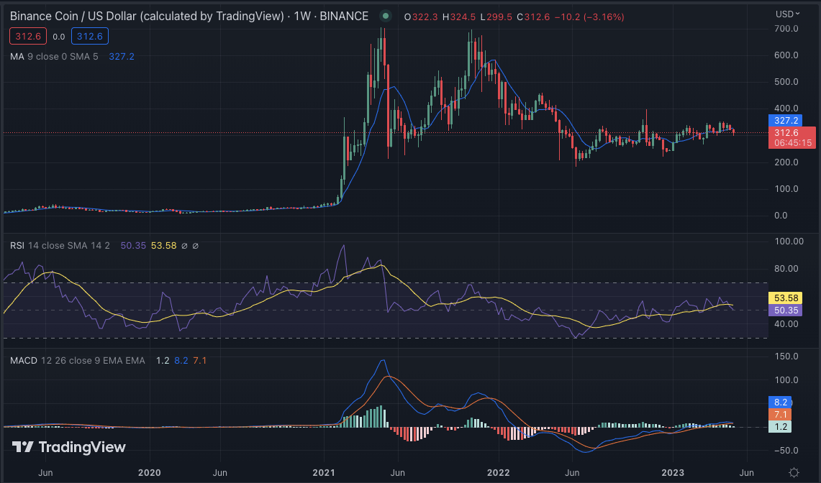Click the 2020 label on the time axis
Screen dimensions: 821x483
tap(149, 472)
